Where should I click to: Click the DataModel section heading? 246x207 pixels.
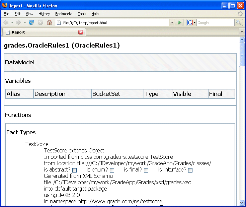[x=20, y=63]
